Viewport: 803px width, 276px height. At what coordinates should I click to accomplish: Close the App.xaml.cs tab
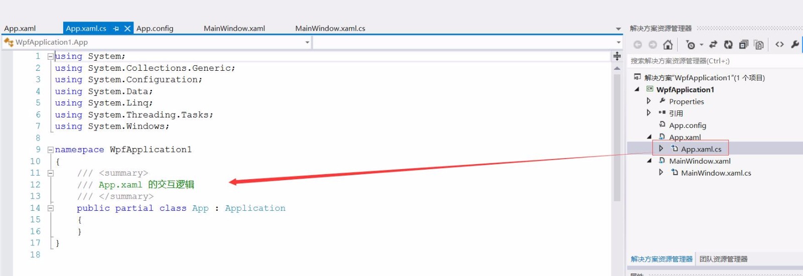click(x=127, y=29)
